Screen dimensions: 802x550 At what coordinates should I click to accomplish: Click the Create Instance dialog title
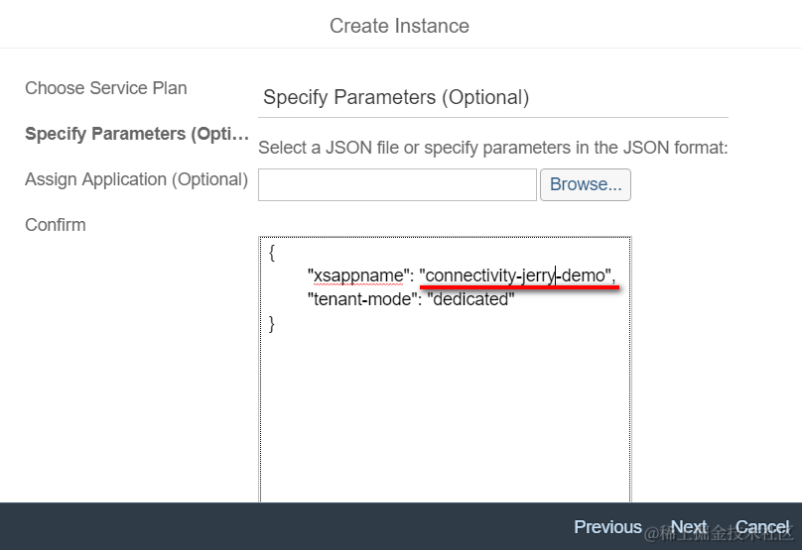[x=399, y=26]
